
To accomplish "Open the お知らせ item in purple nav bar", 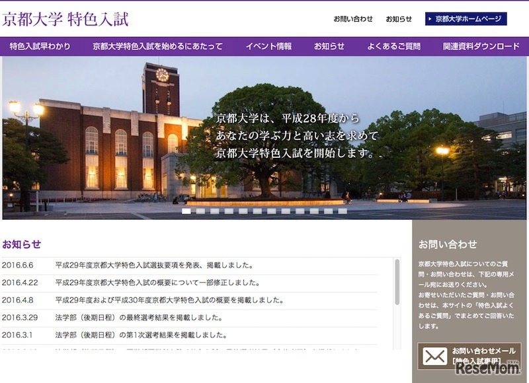I will point(329,46).
